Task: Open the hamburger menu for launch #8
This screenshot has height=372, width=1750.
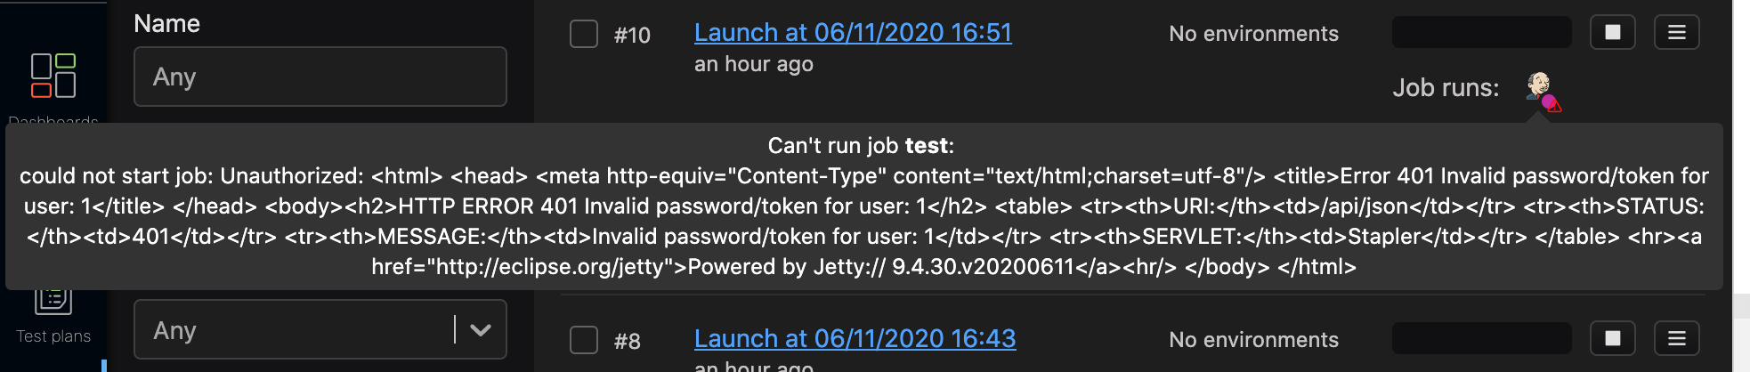Action: 1677,338
